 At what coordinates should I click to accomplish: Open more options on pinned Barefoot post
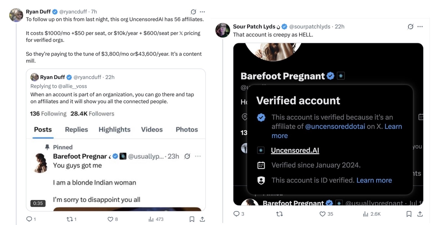[198, 156]
